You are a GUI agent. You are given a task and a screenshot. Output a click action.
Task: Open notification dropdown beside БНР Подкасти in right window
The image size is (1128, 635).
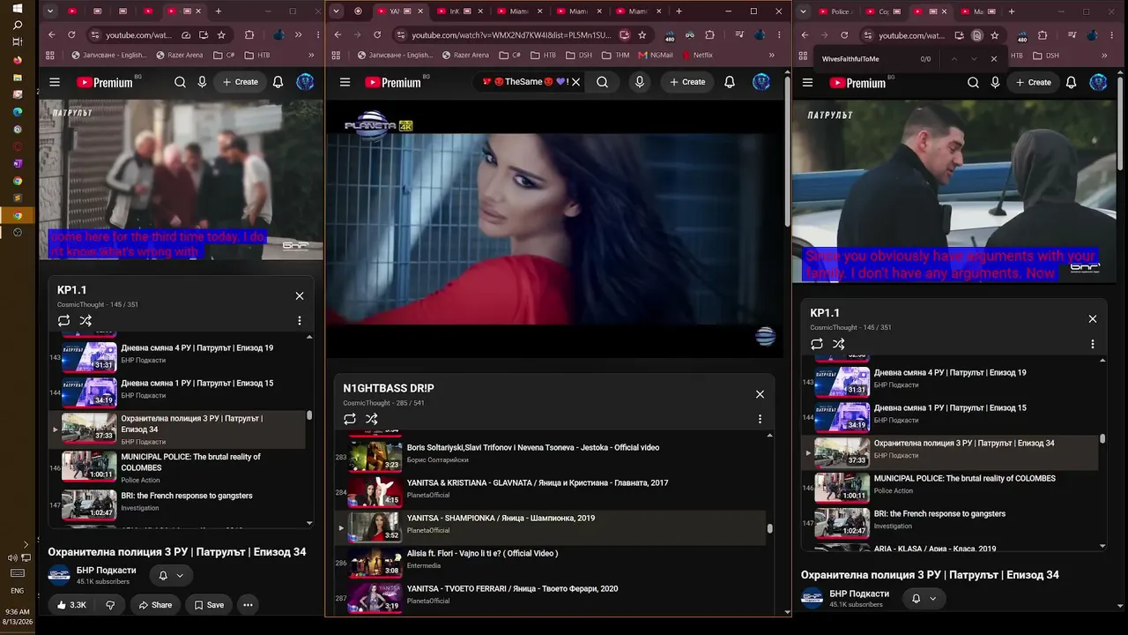click(924, 598)
